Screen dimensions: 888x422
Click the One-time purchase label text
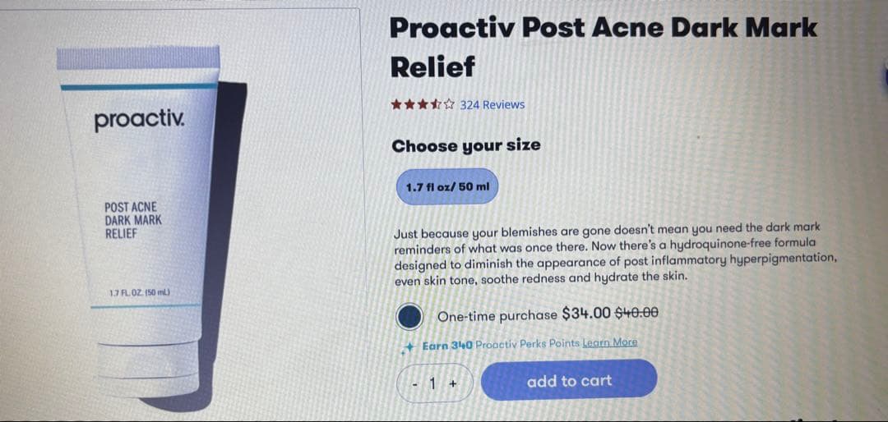(x=497, y=315)
